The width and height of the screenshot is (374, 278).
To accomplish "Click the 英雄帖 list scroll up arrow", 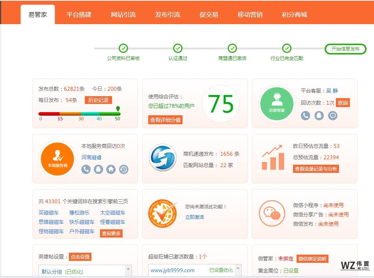I will (128, 269).
